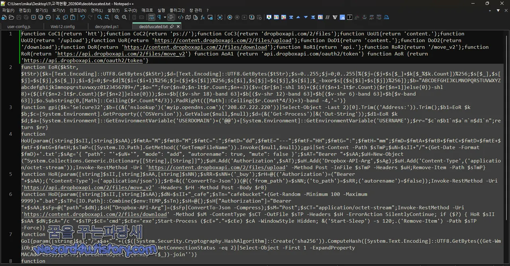
Task: Click the Paste clipboard icon
Action: 73,18
